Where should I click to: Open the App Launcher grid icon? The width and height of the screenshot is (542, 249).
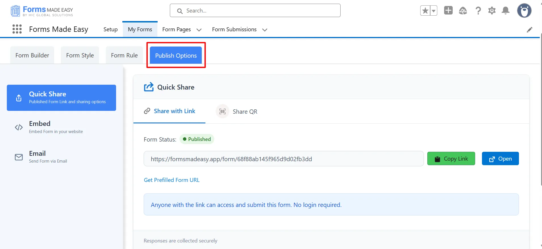[17, 29]
